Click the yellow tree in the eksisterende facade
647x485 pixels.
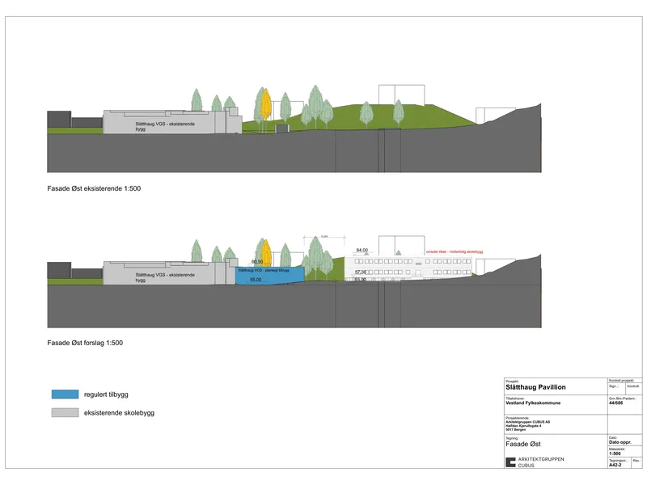click(x=266, y=106)
